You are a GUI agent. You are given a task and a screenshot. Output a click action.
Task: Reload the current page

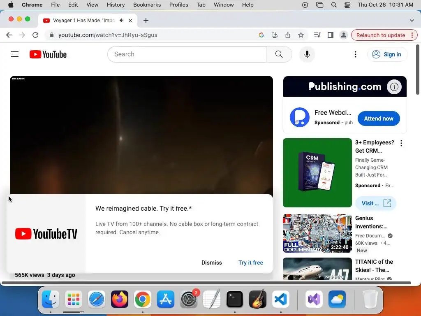tap(35, 35)
